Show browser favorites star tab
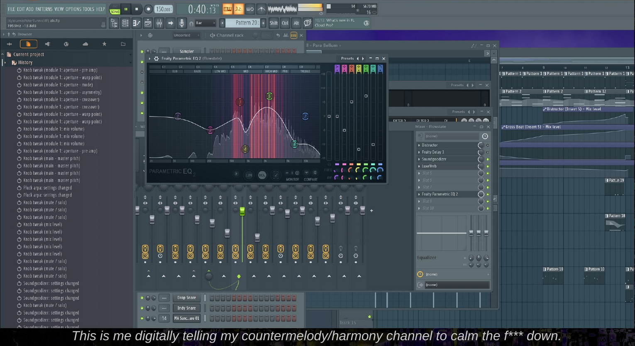The image size is (635, 346). tap(104, 44)
